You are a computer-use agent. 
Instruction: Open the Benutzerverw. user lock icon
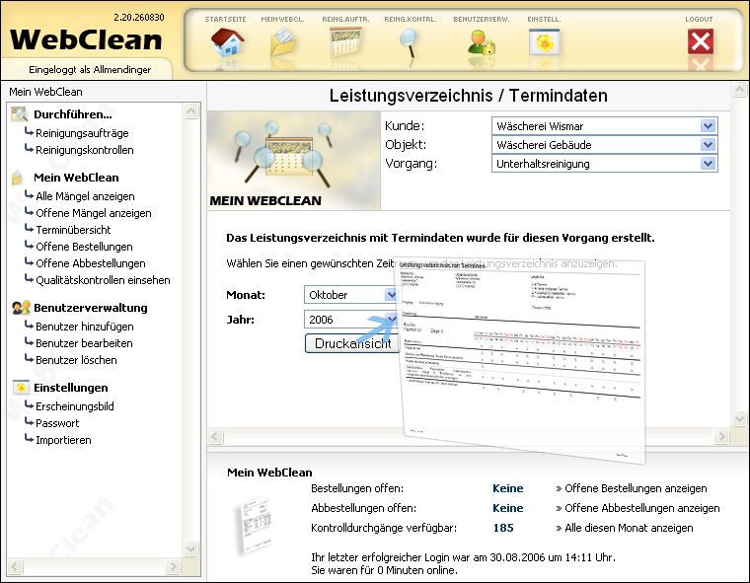[x=482, y=42]
